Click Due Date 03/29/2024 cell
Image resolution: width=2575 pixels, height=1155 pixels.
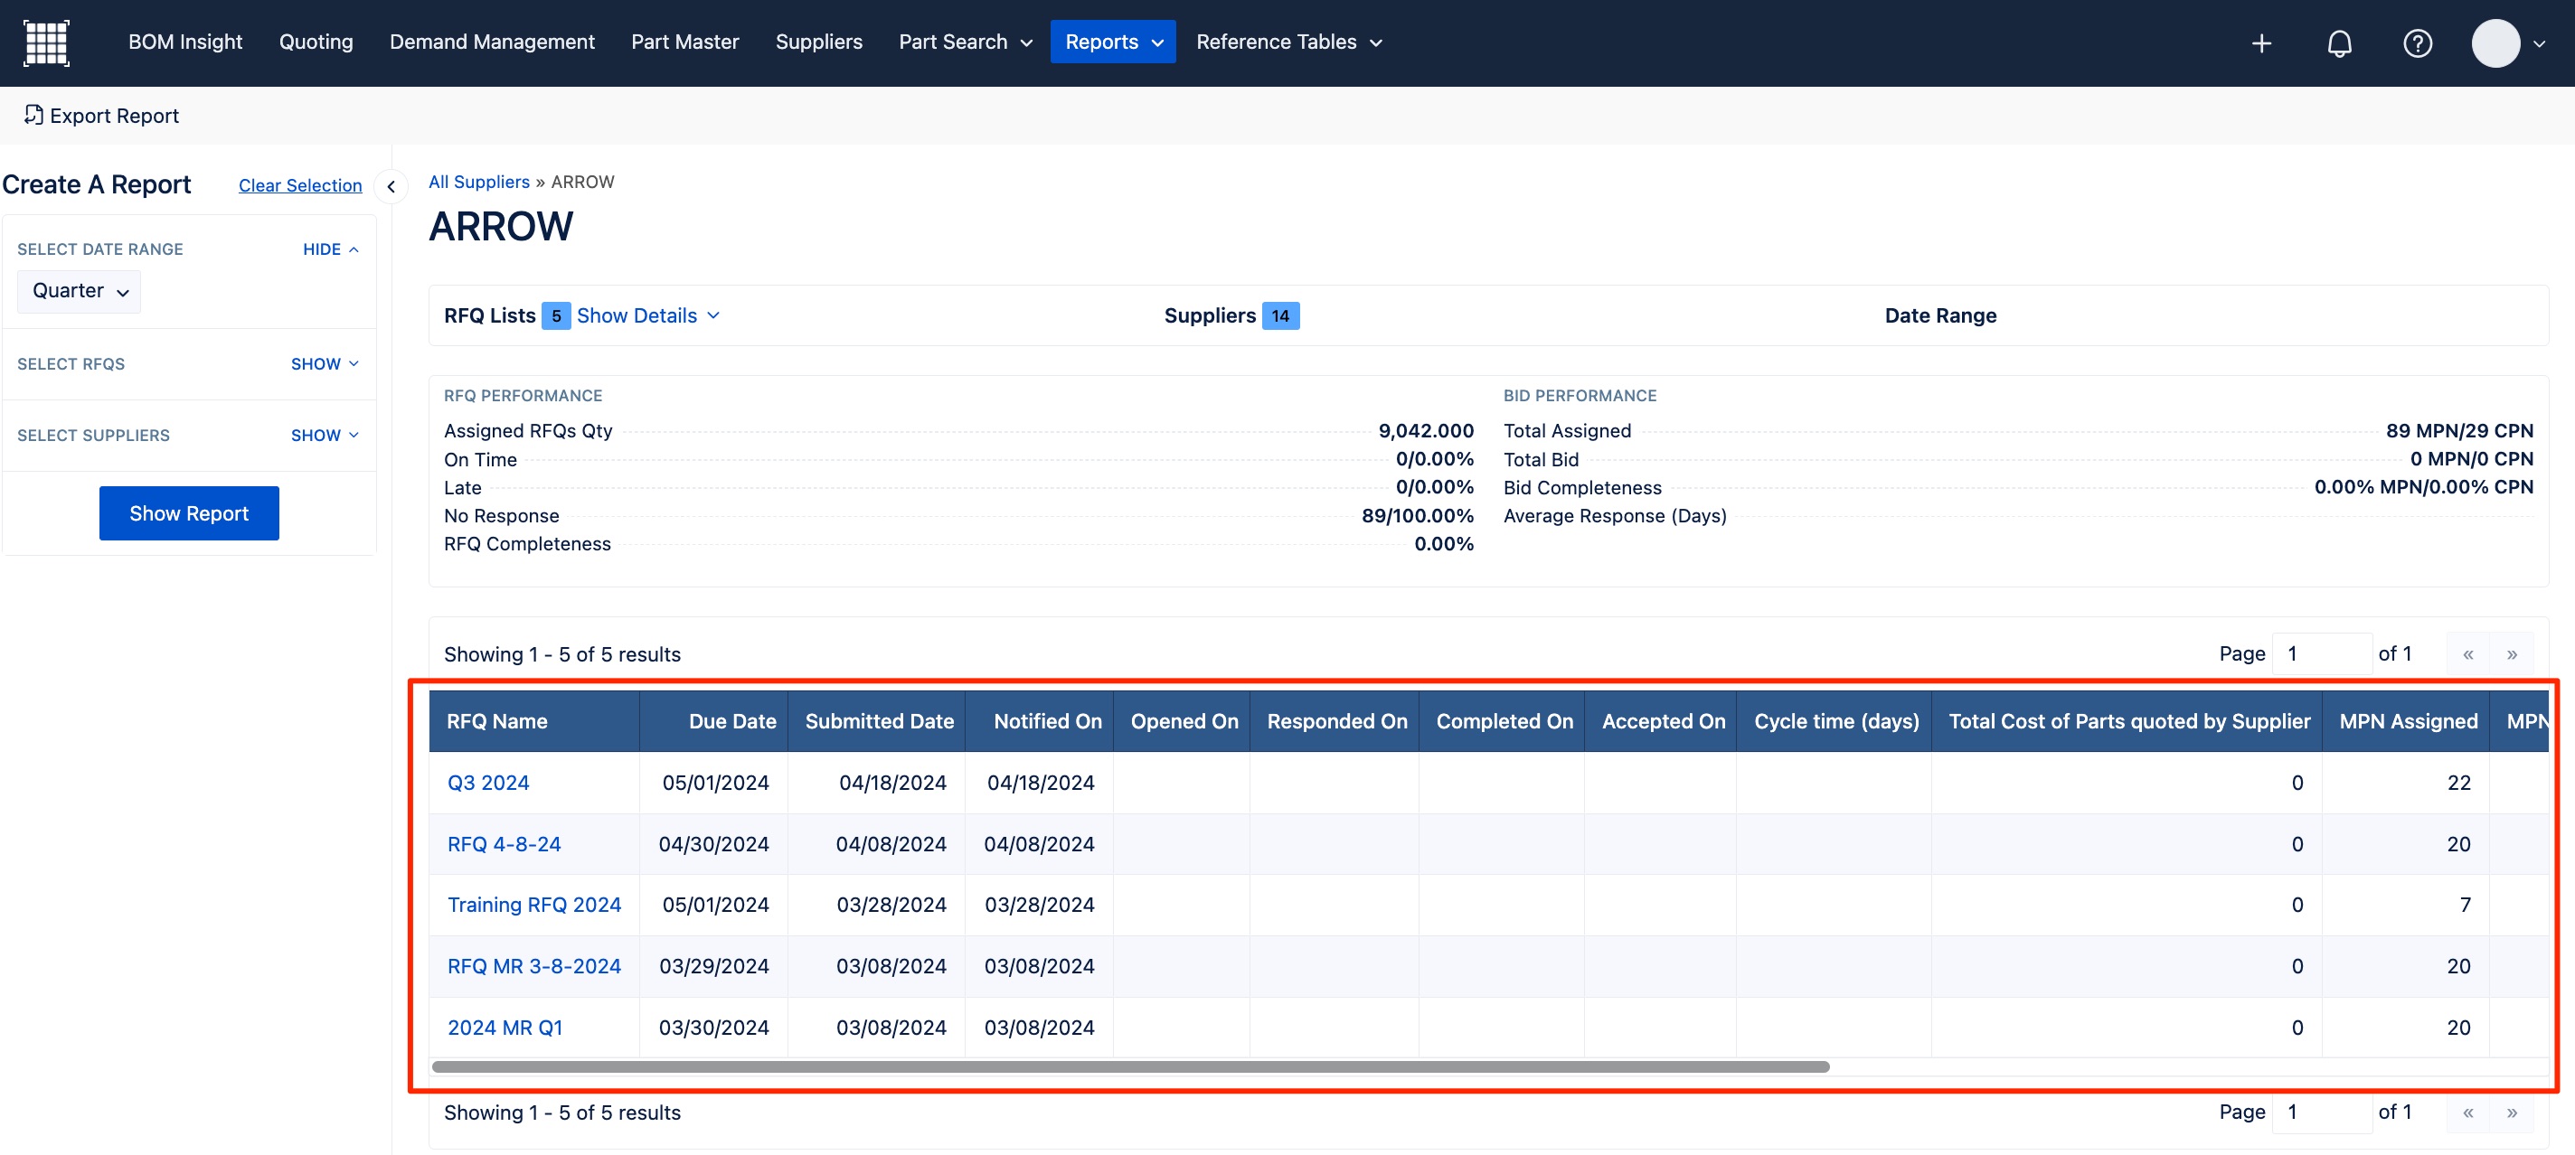[713, 966]
